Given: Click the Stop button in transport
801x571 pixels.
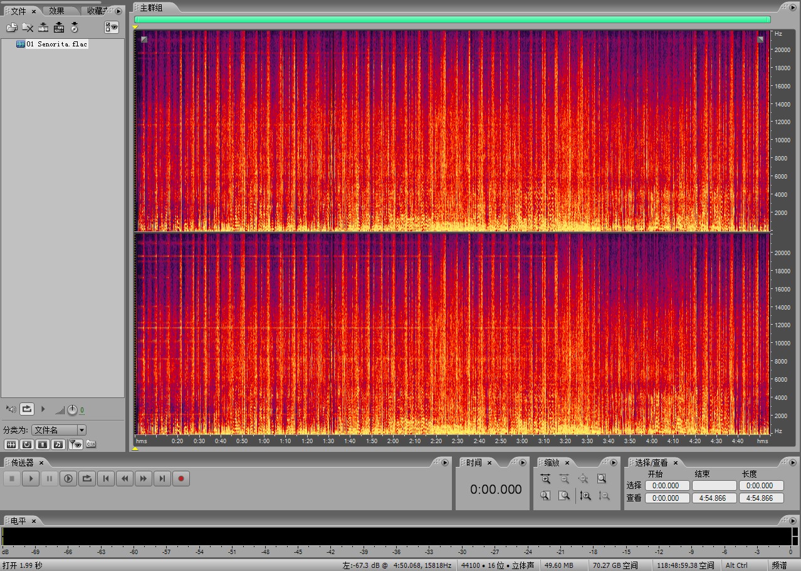Looking at the screenshot, I should click(12, 479).
